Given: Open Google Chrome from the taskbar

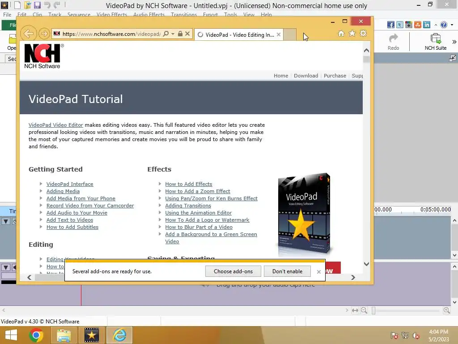Looking at the screenshot, I should point(36,335).
